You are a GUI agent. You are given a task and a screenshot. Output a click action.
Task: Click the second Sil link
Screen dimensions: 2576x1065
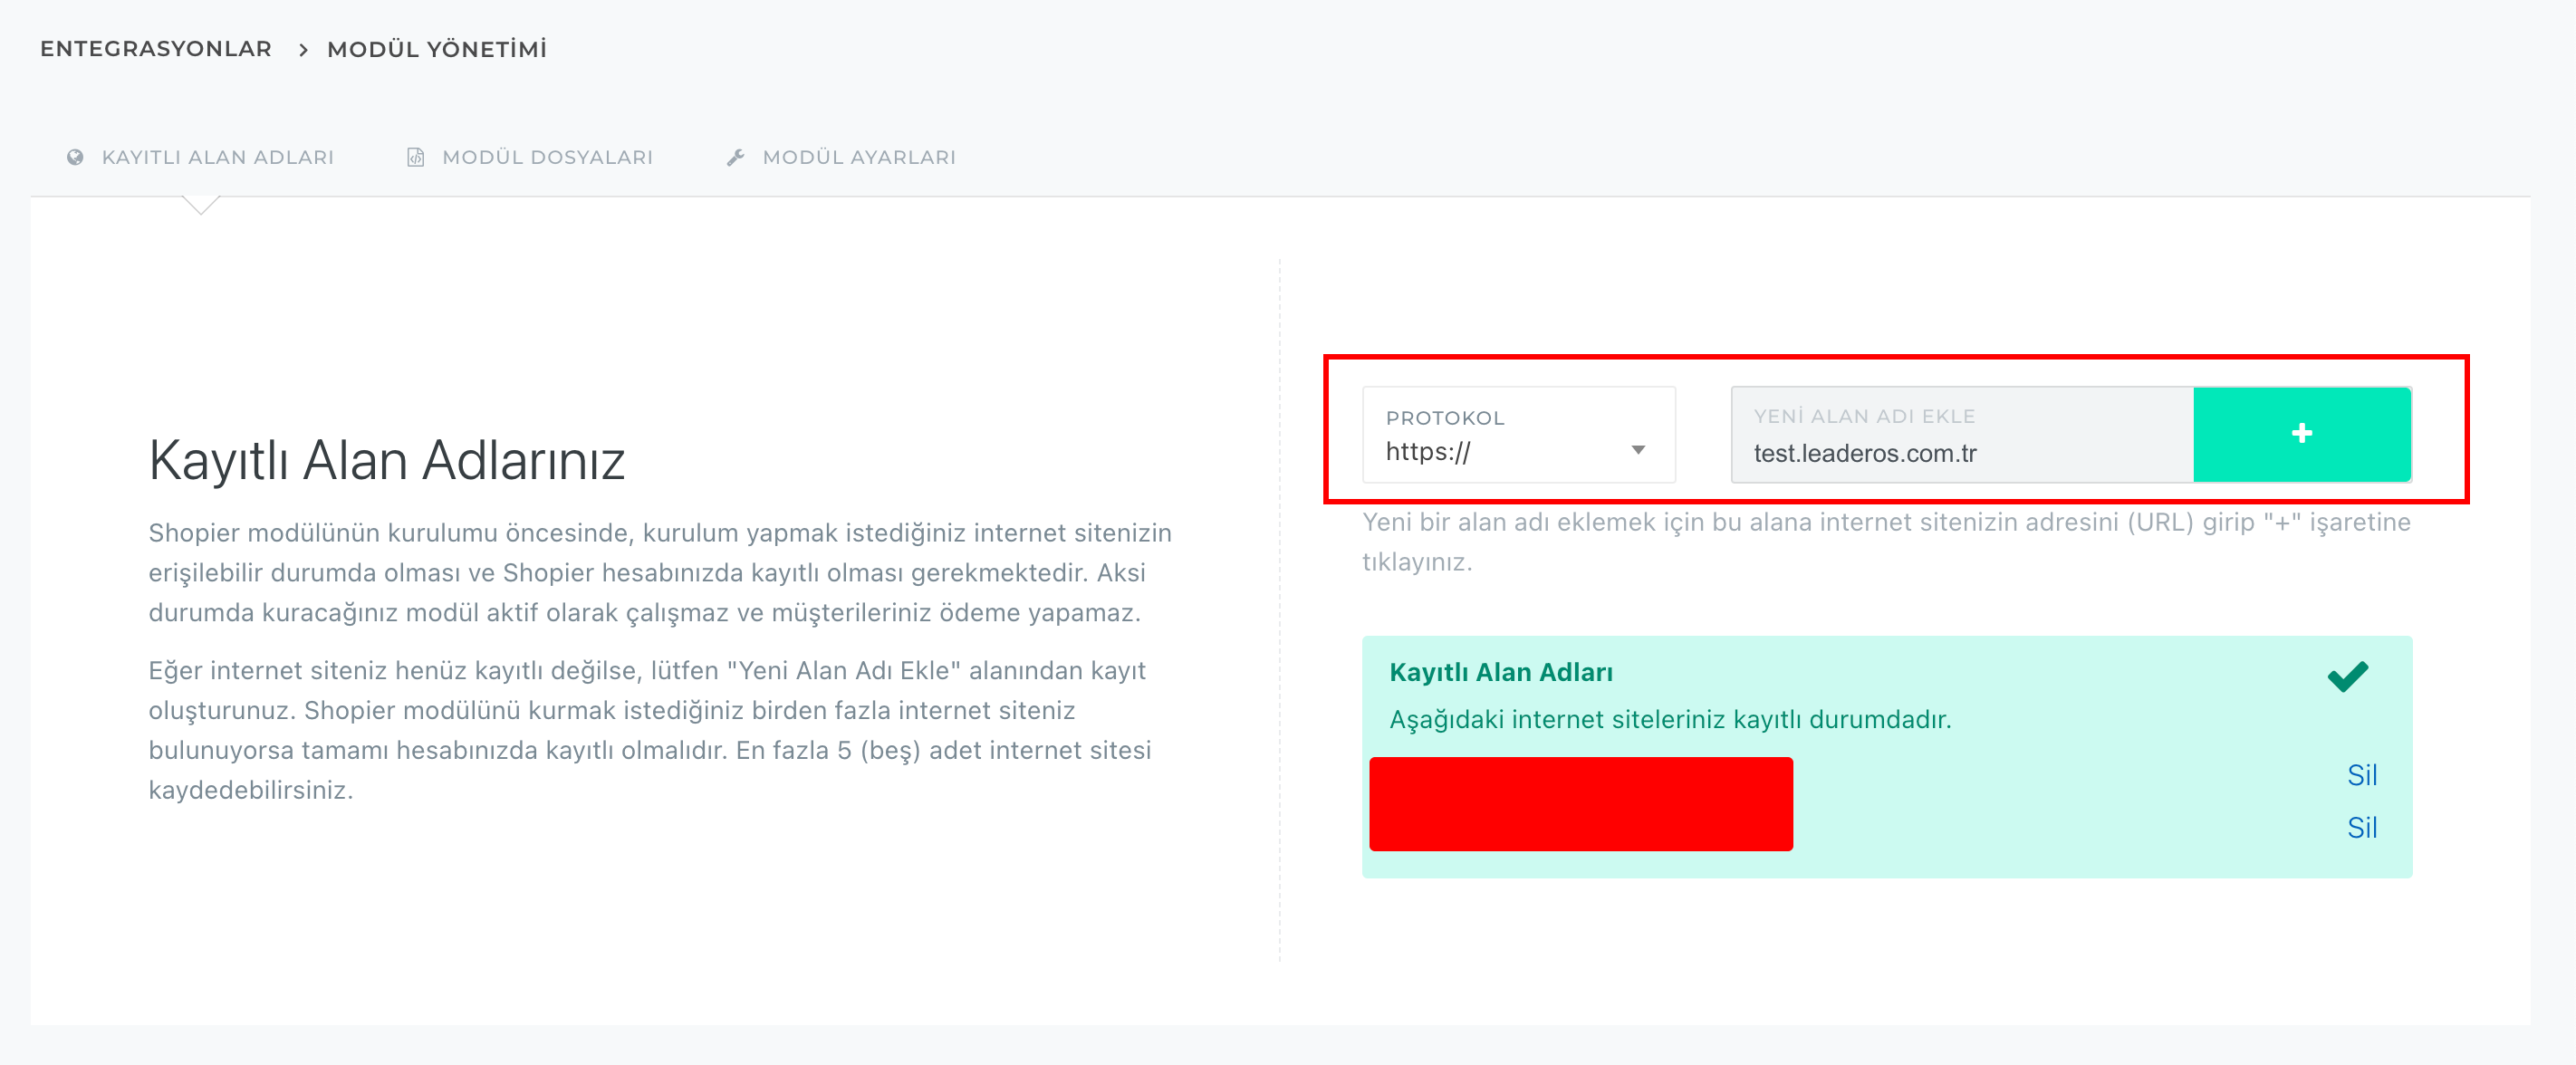point(2361,827)
